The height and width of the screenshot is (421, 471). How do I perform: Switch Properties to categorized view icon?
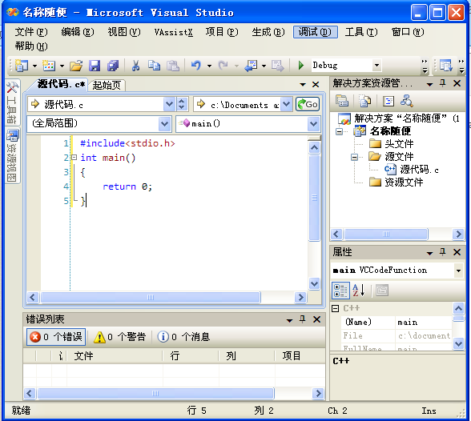pyautogui.click(x=340, y=291)
